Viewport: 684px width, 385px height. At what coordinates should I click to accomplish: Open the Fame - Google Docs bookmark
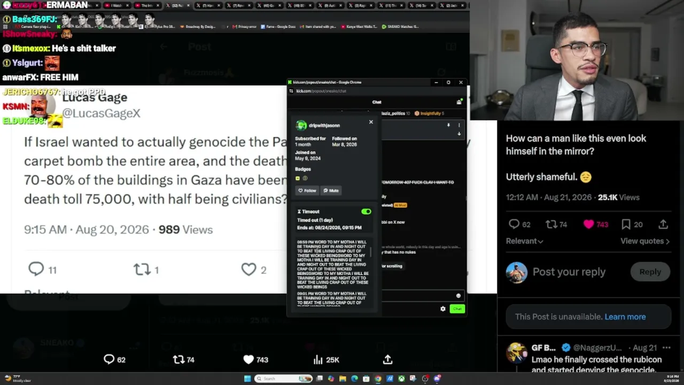[x=278, y=26]
